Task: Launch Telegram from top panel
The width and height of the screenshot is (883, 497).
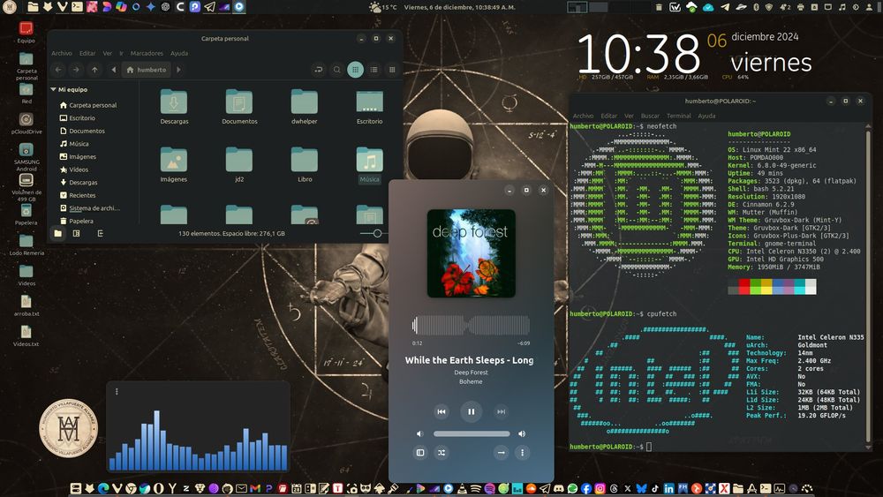Action: (209, 7)
